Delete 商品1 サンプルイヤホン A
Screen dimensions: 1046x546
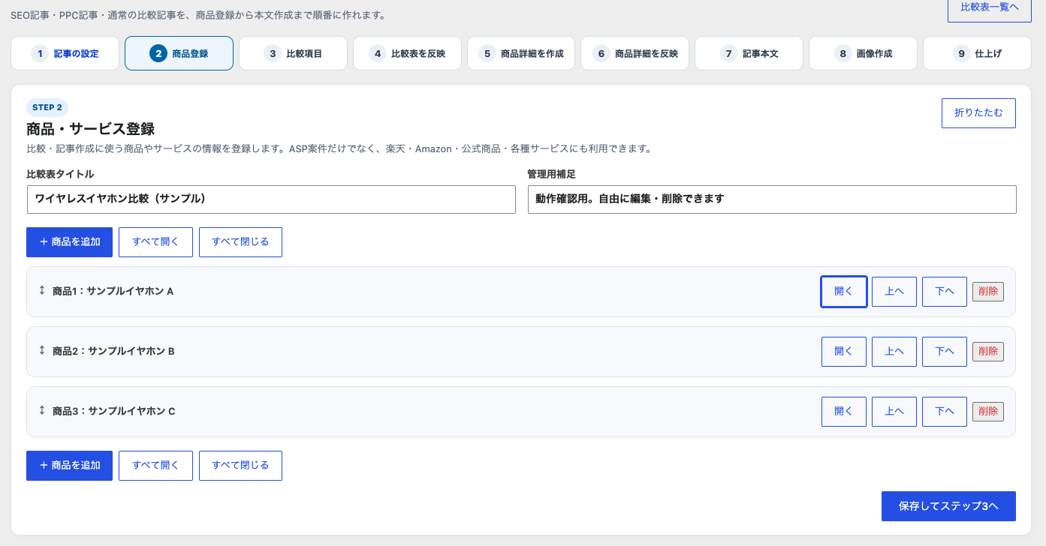click(x=988, y=292)
